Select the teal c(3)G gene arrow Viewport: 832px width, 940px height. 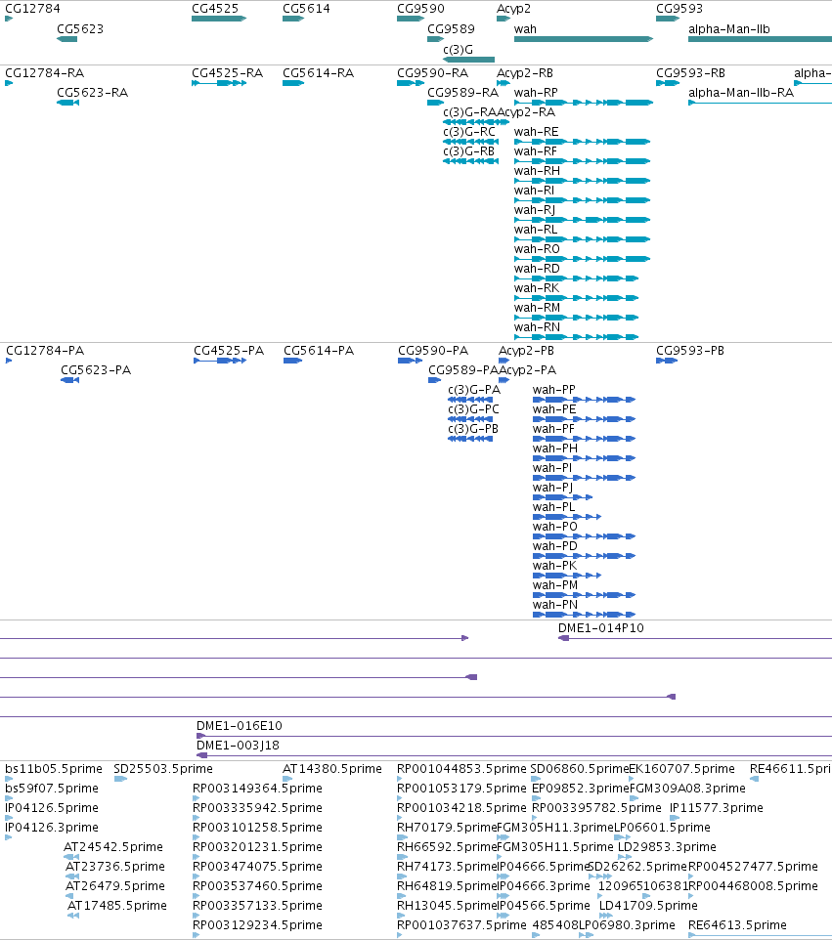468,60
